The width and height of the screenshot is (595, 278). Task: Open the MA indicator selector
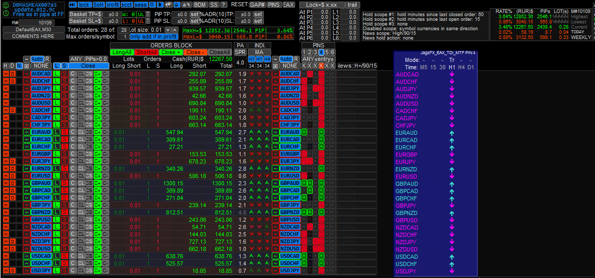(260, 52)
